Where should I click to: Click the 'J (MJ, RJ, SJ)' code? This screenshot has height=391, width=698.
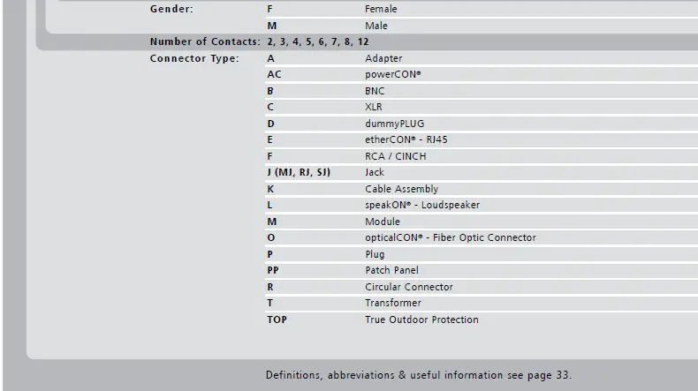(x=299, y=172)
